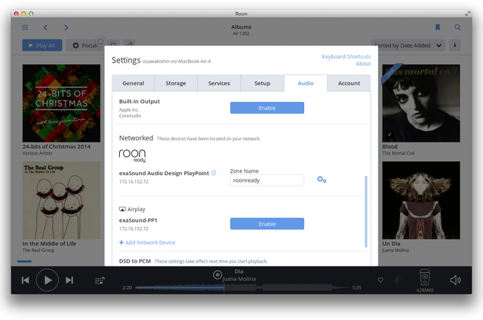Switch to the Storage tab
483x320 pixels.
click(176, 83)
